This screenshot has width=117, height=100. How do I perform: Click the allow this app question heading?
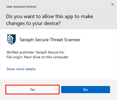[50, 20]
